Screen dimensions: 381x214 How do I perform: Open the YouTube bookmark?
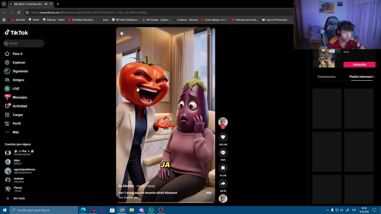[x=18, y=20]
